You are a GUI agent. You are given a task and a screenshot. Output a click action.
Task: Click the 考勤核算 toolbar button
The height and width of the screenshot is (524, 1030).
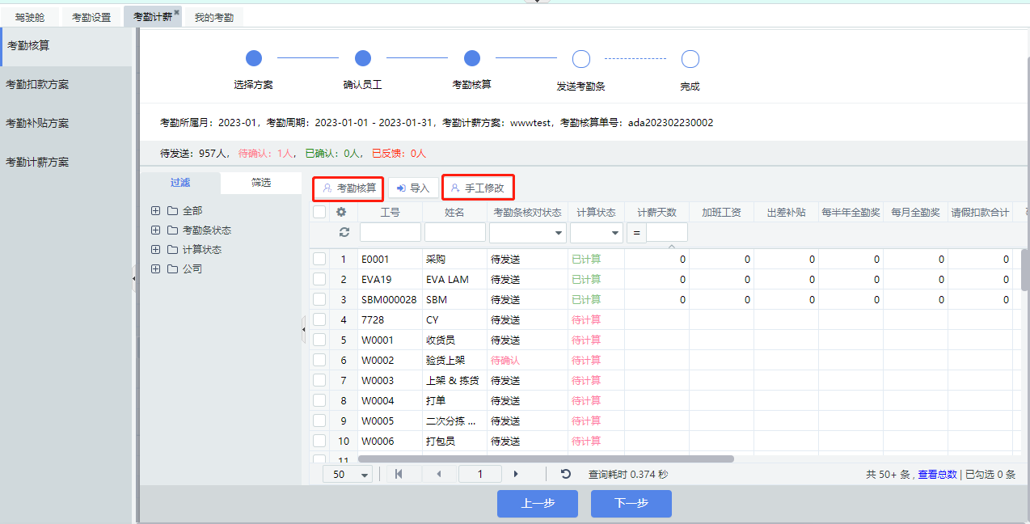pyautogui.click(x=348, y=188)
